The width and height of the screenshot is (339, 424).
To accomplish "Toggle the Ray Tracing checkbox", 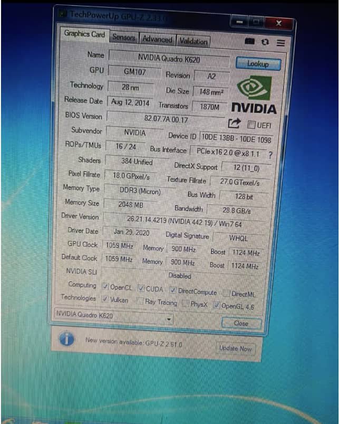I will [x=140, y=300].
